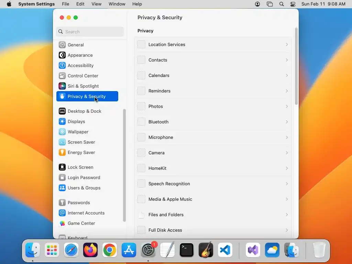This screenshot has height=264, width=352.
Task: Open the Window menu
Action: (x=117, y=4)
